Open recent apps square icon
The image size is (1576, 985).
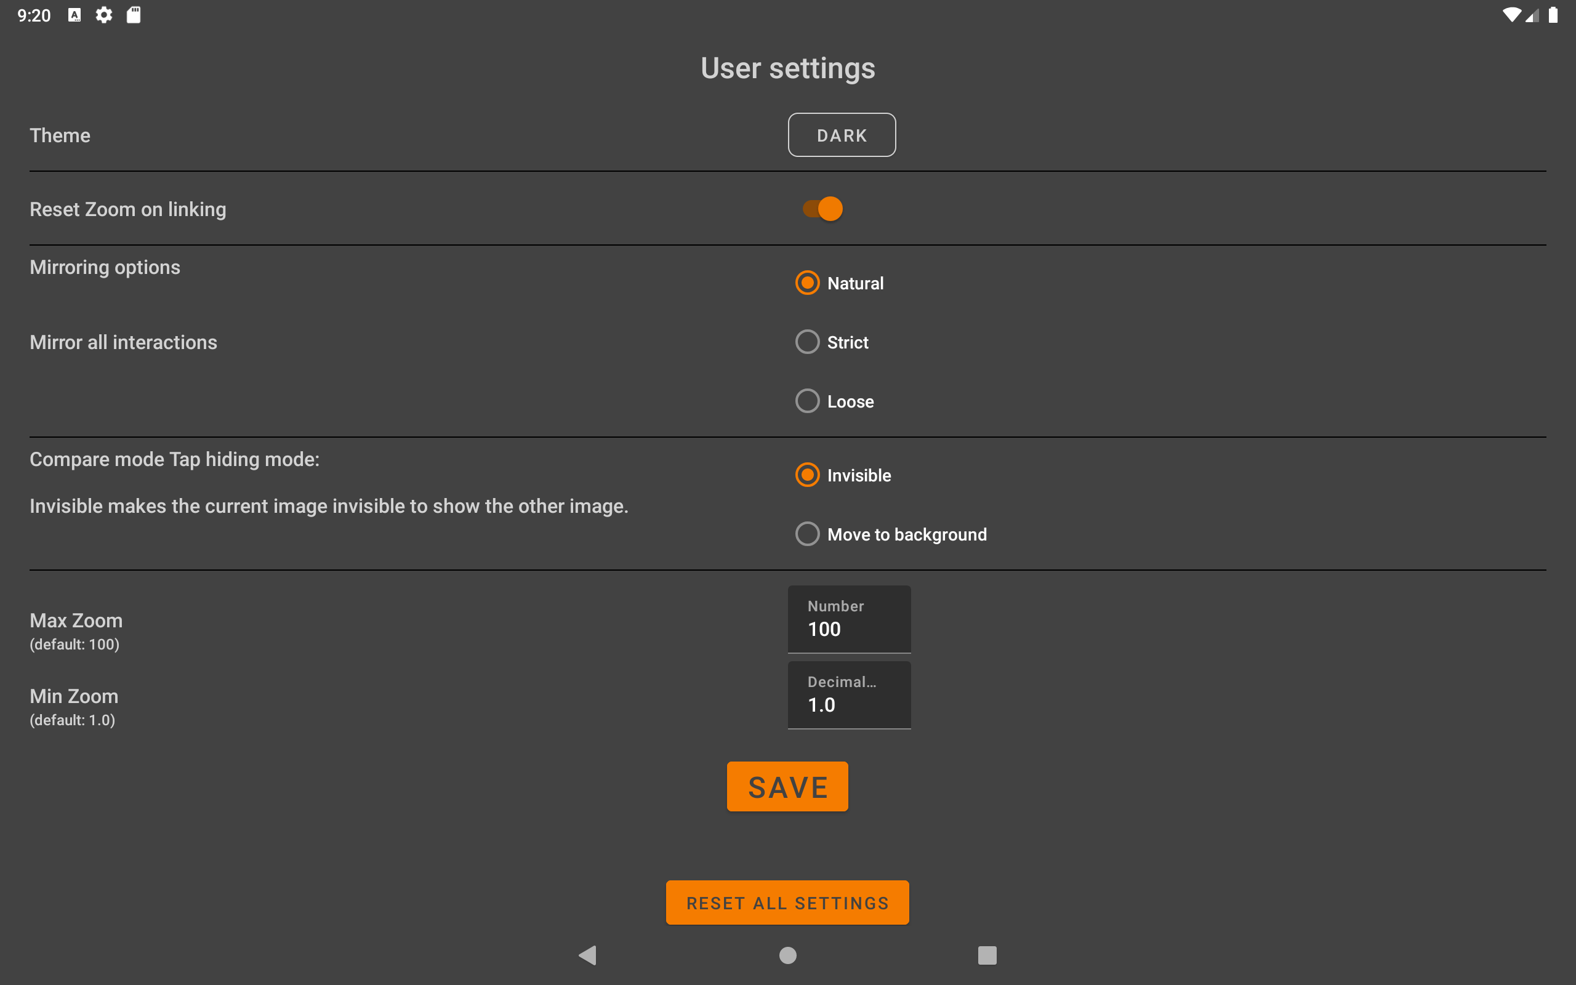[x=987, y=955]
